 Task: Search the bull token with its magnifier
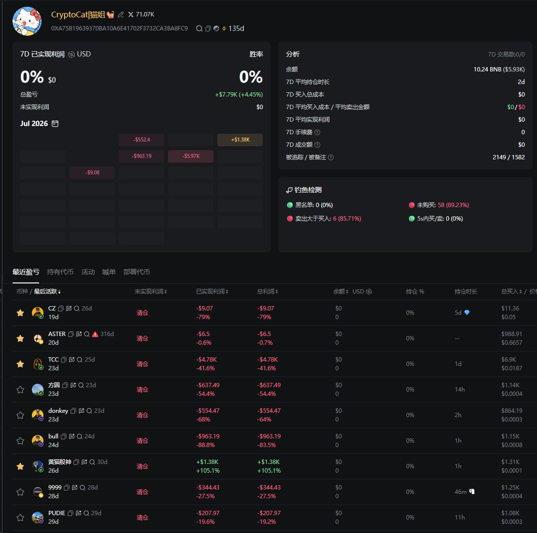pos(80,436)
